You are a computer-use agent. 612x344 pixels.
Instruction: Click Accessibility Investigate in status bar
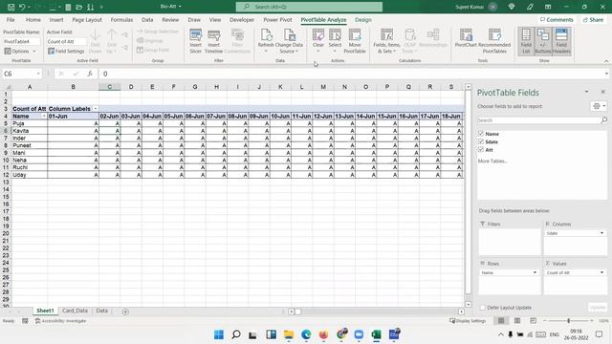[60, 321]
